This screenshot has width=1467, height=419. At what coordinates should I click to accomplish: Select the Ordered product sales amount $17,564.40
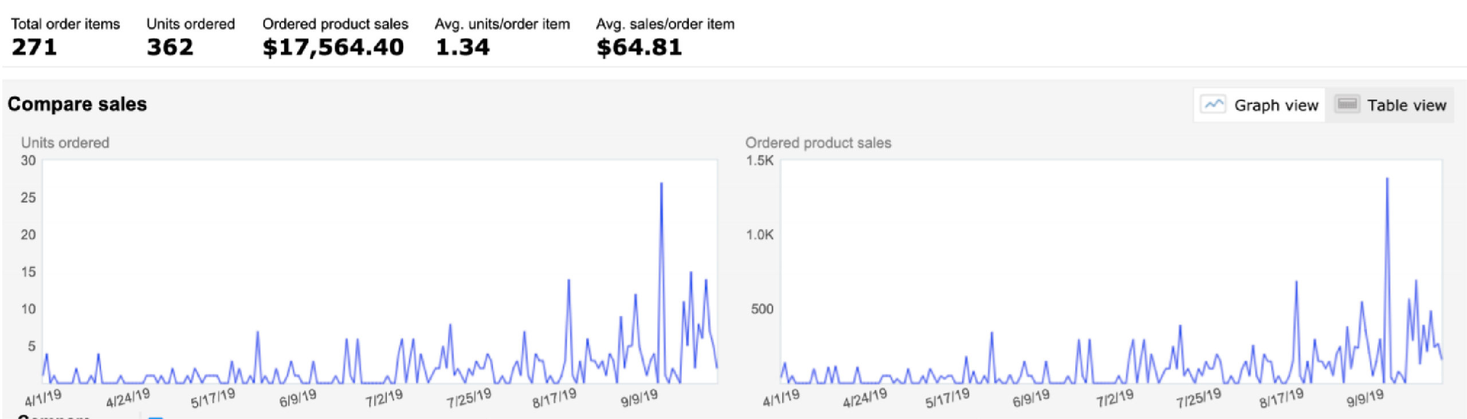pos(333,47)
